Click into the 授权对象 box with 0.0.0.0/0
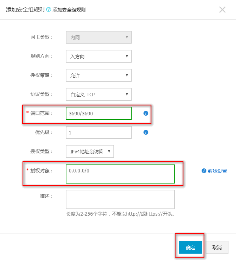This screenshot has width=236, height=260. click(x=120, y=174)
